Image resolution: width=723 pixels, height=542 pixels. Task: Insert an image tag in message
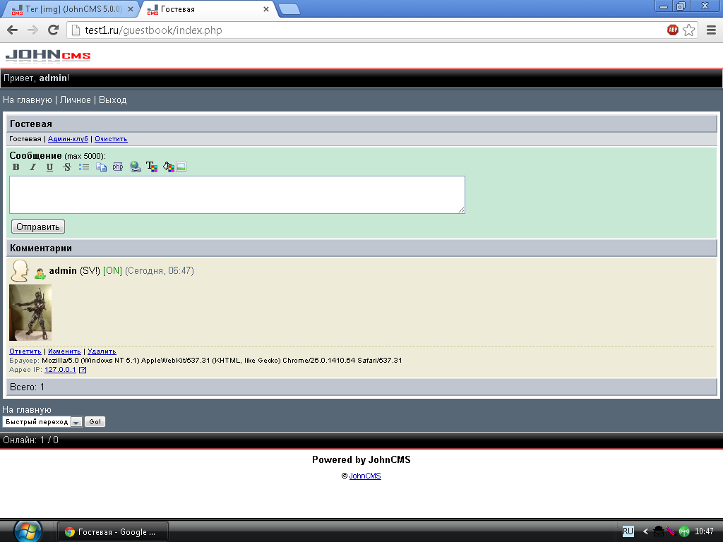[x=181, y=167]
